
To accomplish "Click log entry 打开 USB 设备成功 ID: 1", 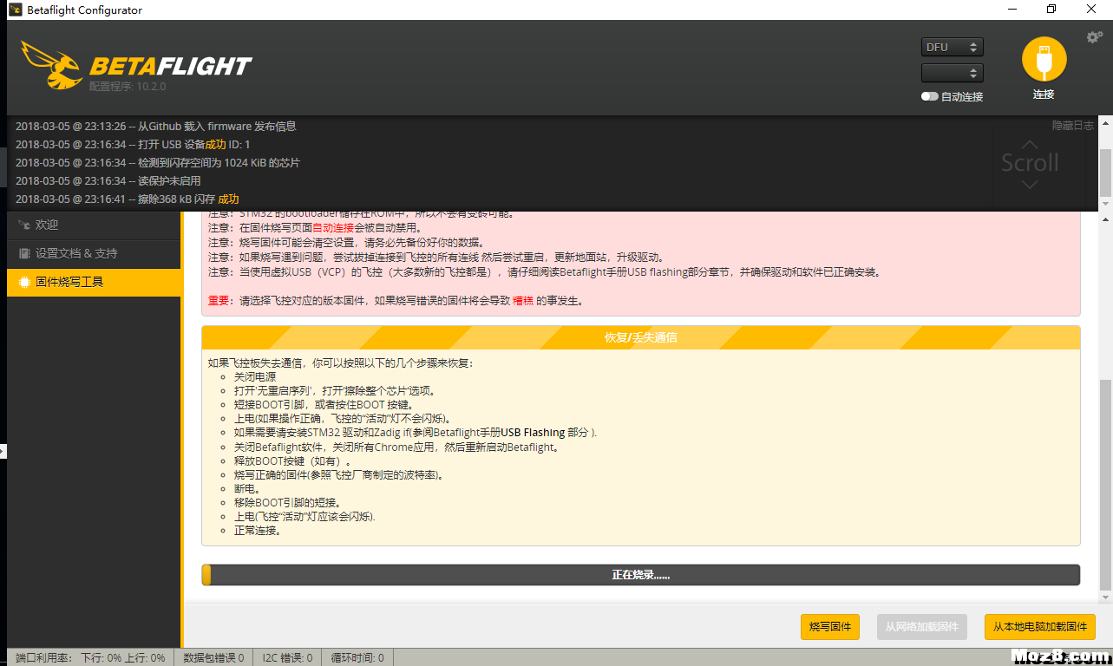I will click(x=133, y=144).
